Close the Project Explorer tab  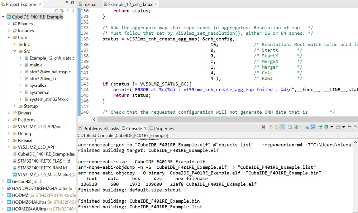(39, 4)
